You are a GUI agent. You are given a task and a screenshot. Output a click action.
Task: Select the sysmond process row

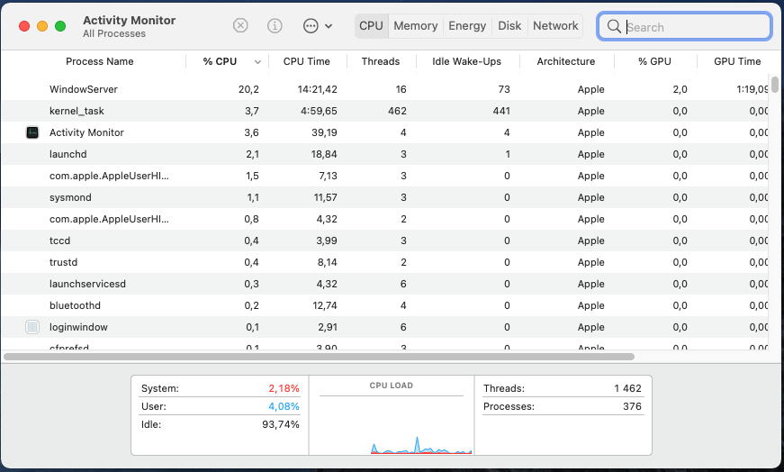[x=385, y=197]
